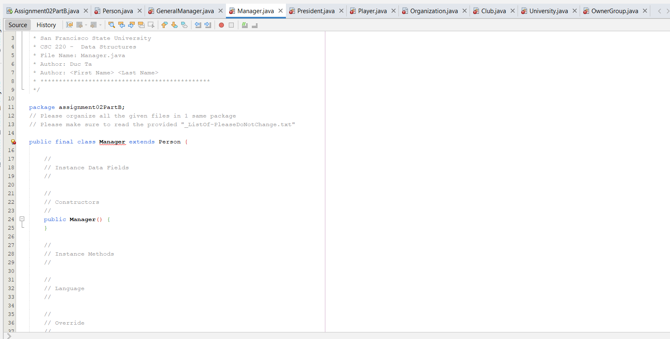
Task: Close the Assignment02PartB.java tab
Action: 86,11
